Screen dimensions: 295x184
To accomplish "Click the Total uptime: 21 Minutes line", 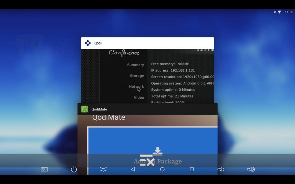I will tap(172, 96).
